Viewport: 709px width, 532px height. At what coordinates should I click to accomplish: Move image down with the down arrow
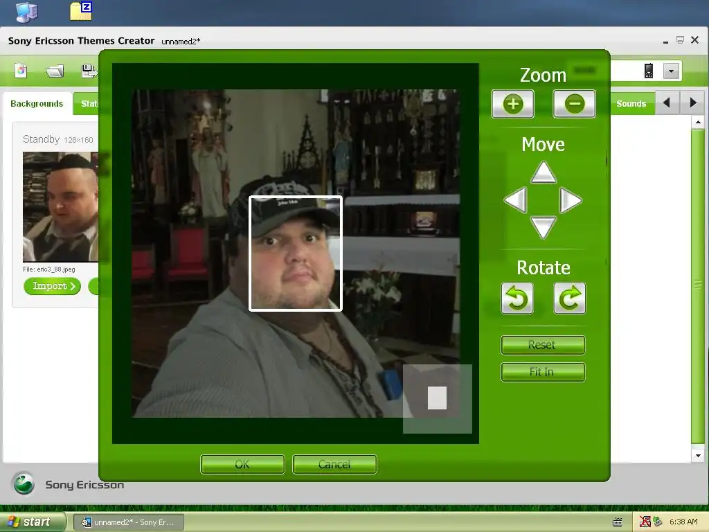(x=543, y=227)
